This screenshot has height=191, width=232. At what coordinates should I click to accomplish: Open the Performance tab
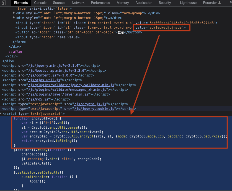100,3
